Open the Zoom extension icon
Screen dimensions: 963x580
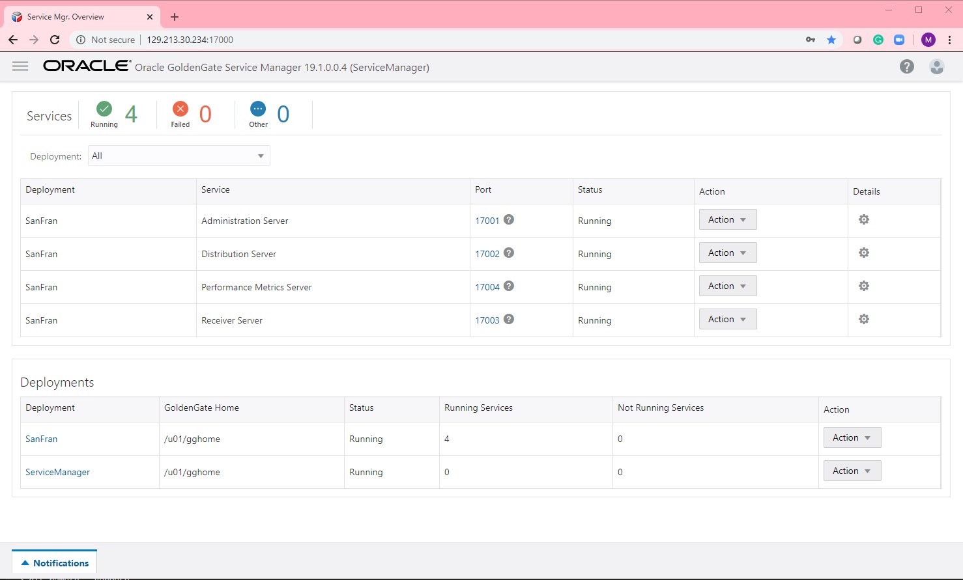899,40
